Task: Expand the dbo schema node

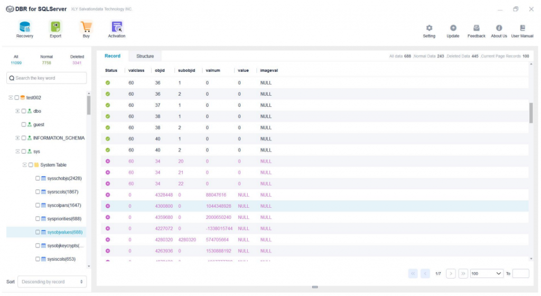Action: pos(17,111)
